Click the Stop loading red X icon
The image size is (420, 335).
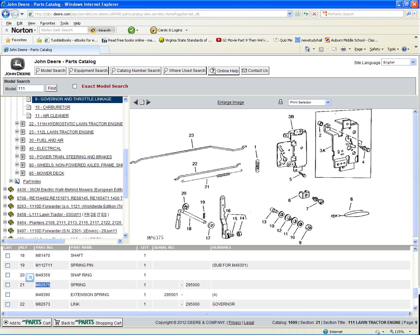point(314,14)
